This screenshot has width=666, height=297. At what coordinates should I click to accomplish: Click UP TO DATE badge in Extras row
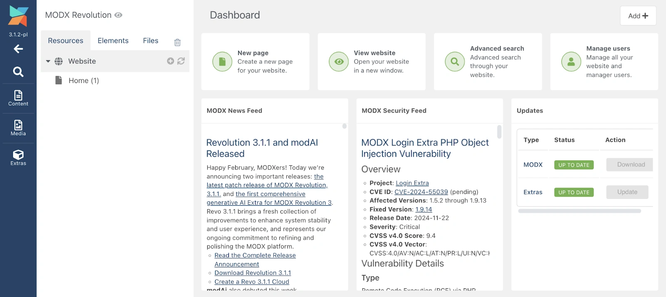574,192
